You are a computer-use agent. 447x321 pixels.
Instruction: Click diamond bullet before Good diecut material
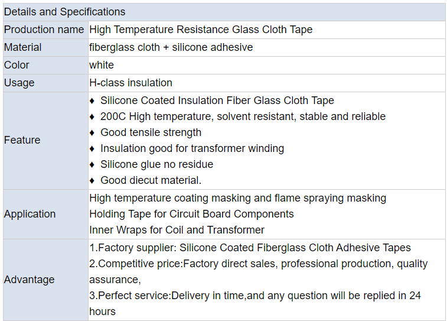tap(92, 181)
